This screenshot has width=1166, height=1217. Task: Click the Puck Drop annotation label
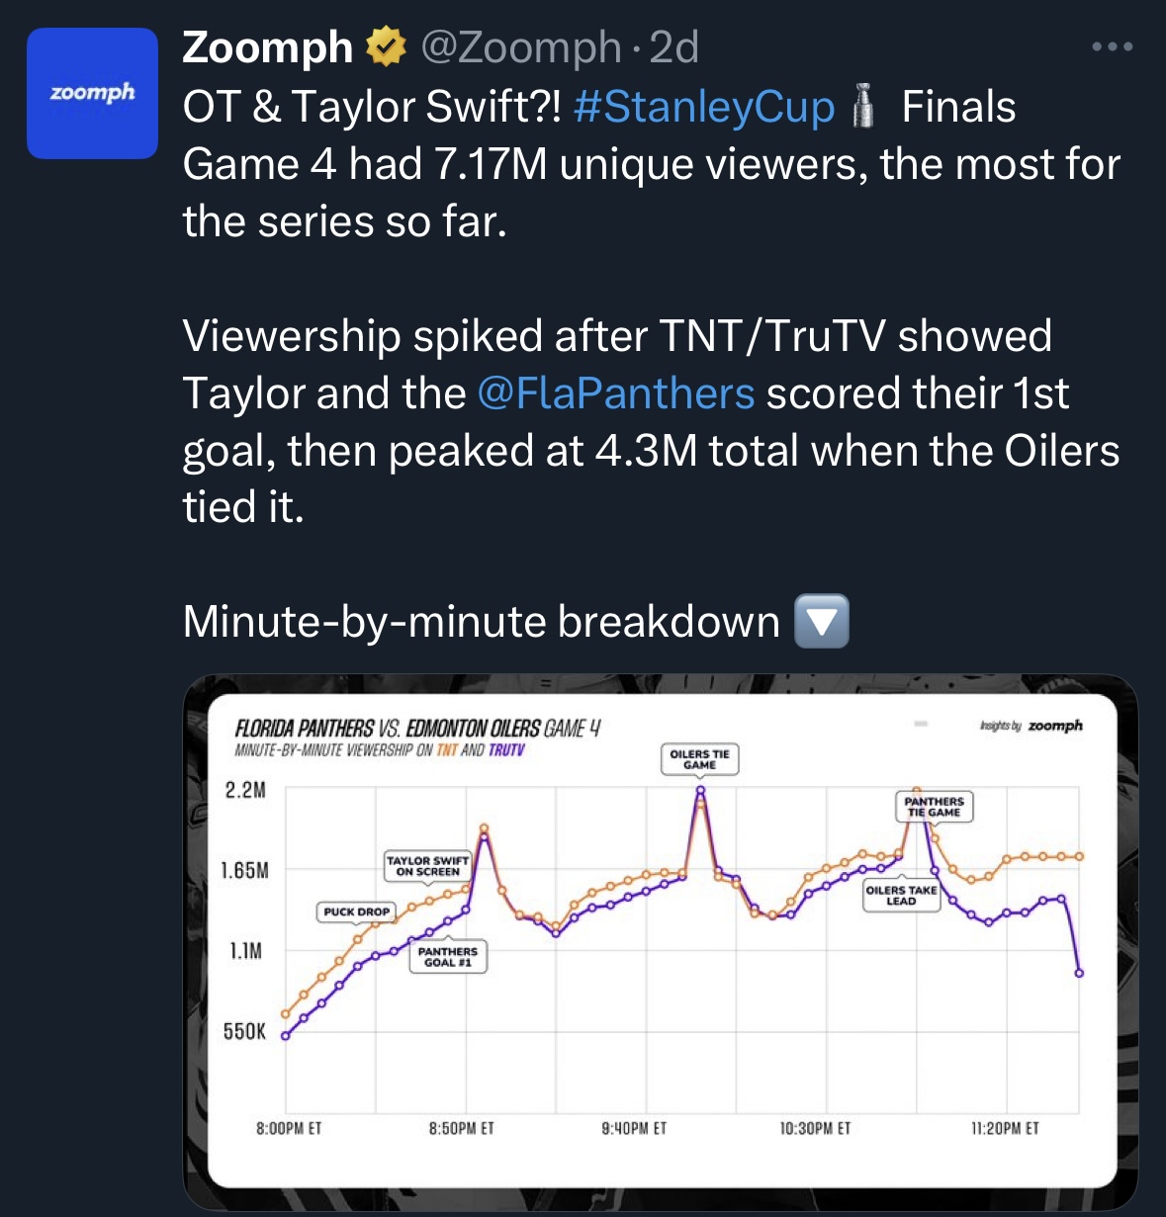coord(356,912)
